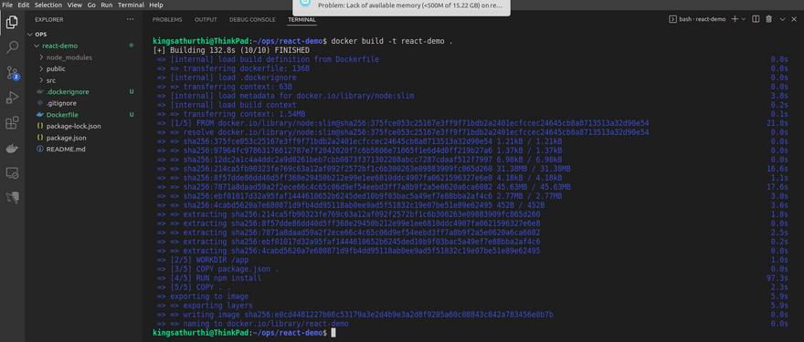The height and width of the screenshot is (342, 804).
Task: Click the README.md info icon
Action: pos(40,150)
